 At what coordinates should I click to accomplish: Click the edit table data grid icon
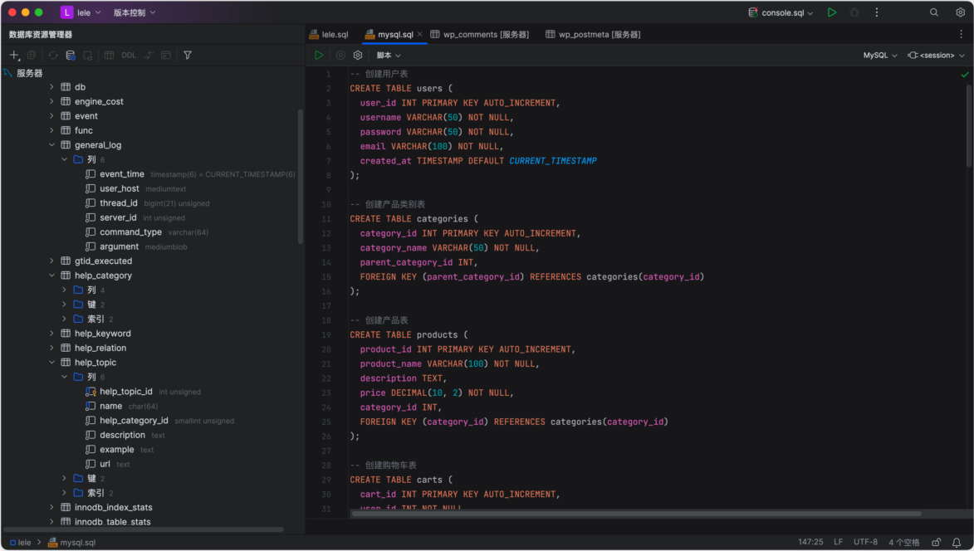tap(110, 56)
